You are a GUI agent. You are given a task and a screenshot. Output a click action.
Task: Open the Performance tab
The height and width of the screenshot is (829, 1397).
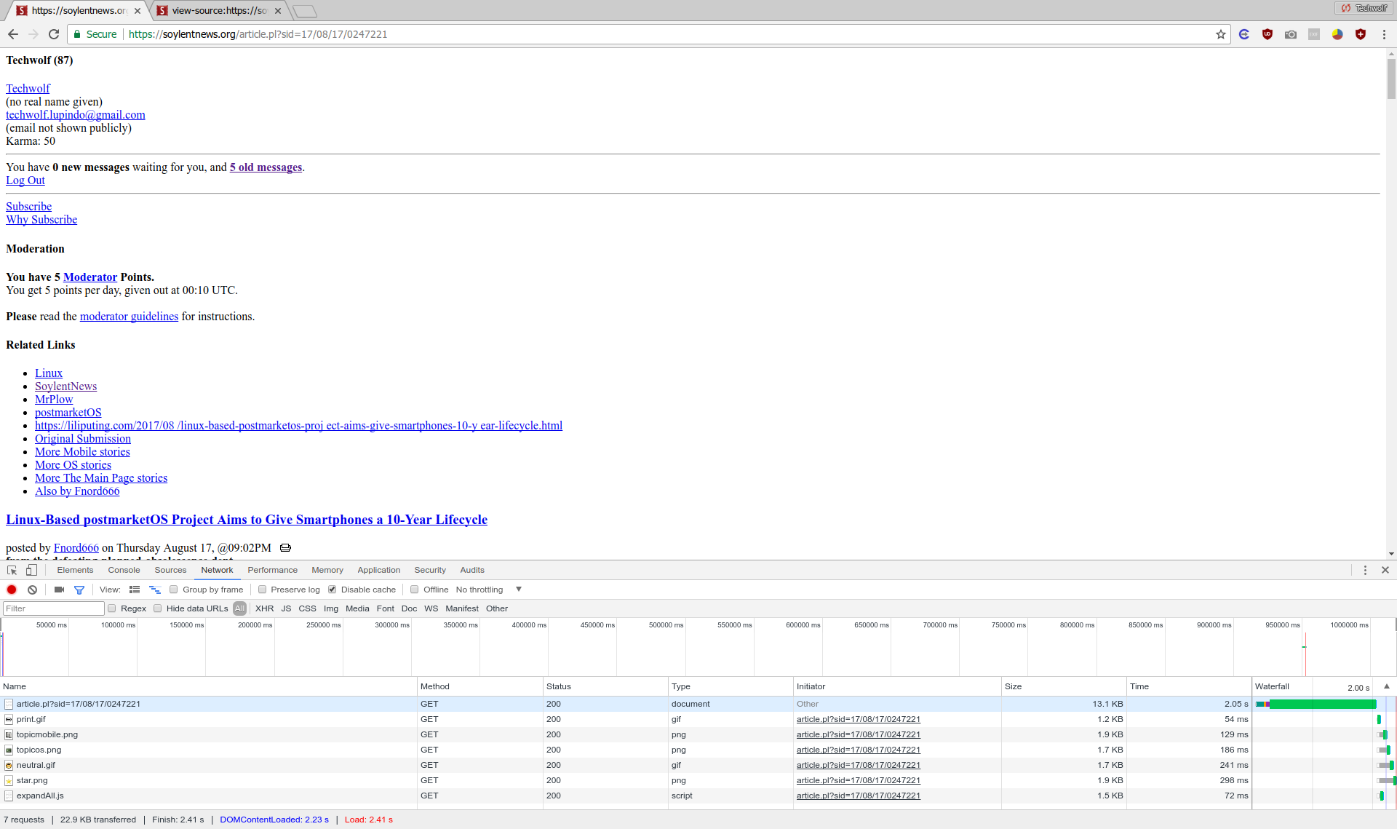pos(272,570)
